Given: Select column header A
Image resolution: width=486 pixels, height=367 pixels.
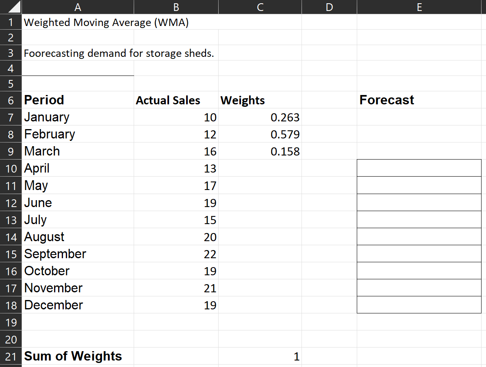Looking at the screenshot, I should 78,6.
